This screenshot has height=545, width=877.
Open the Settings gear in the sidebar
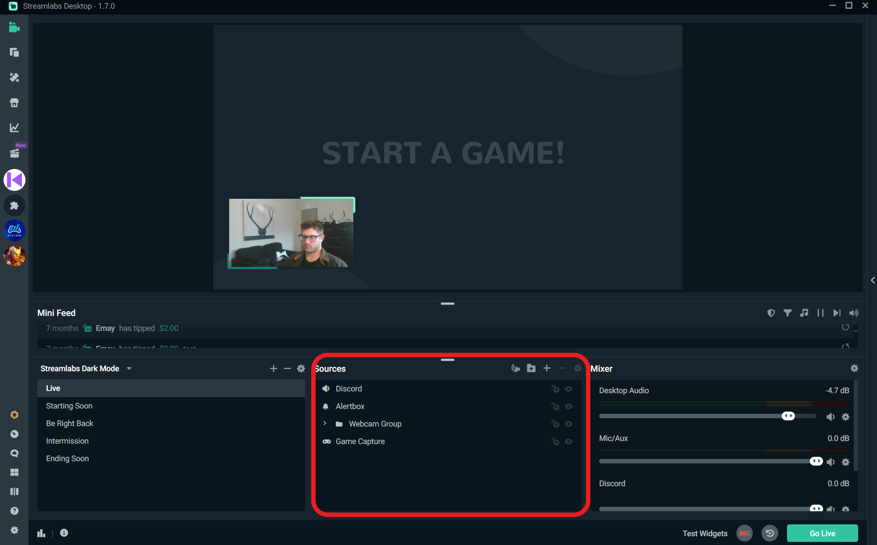pos(14,530)
